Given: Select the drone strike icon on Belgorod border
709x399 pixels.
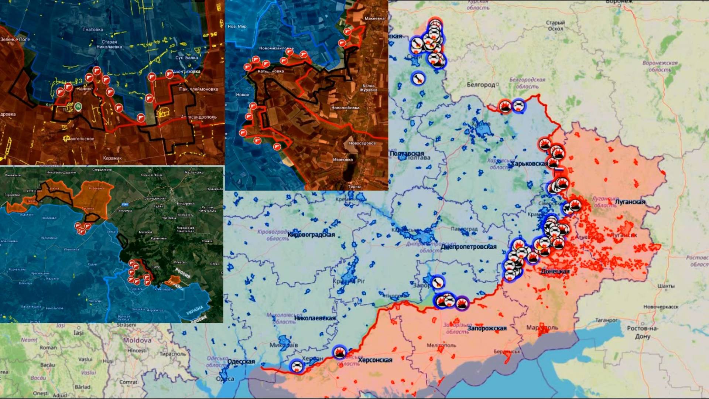Looking at the screenshot, I should click(x=519, y=106).
